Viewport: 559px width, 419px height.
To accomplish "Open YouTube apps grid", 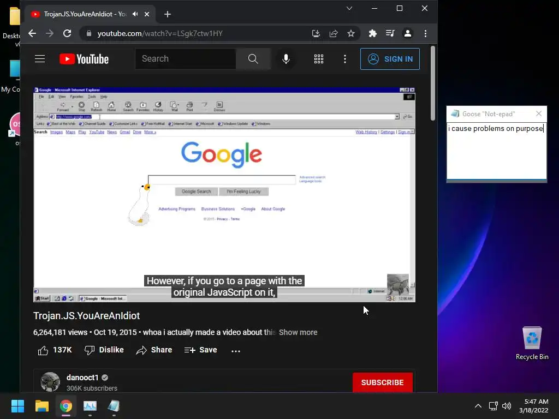I will [319, 59].
